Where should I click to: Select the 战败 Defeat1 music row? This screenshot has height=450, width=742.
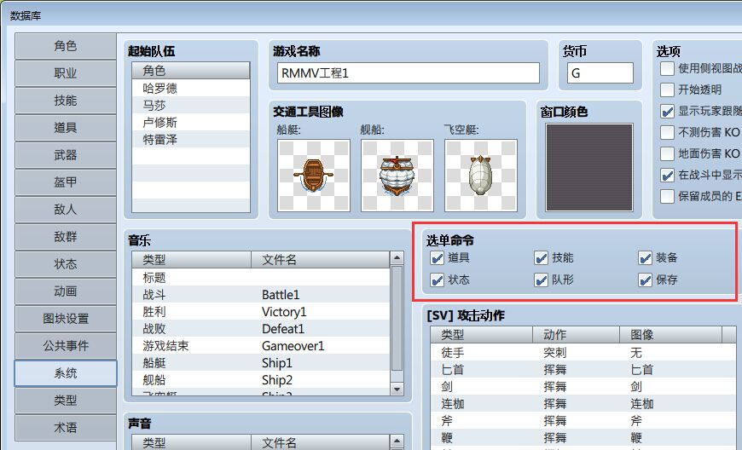261,328
